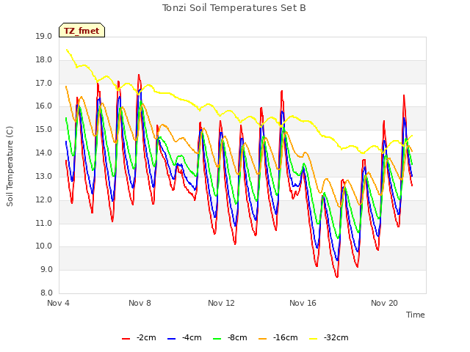Click the 10.0 y-axis tick label
470x352 pixels.
tap(44, 246)
